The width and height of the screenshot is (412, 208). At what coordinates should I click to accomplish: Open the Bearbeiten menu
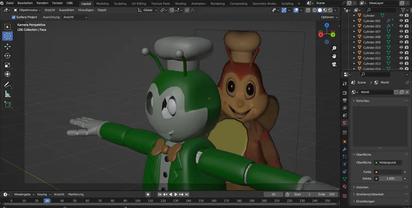(x=25, y=3)
